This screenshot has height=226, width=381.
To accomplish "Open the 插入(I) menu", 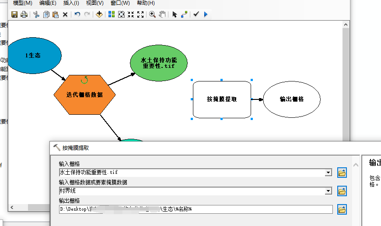I will [71, 3].
